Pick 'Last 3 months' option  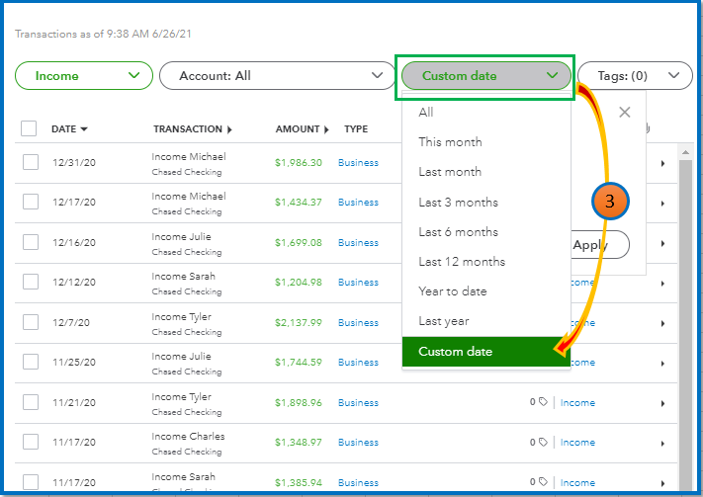(486, 203)
